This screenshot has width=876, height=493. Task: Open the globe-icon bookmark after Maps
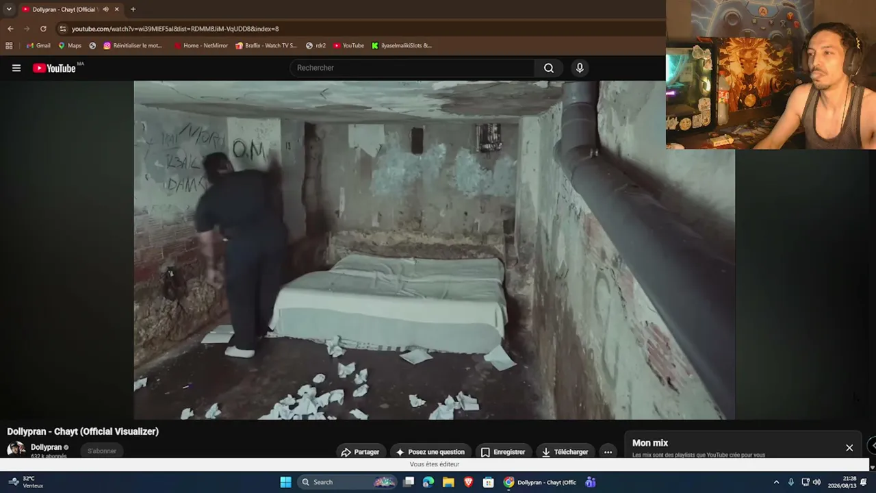92,46
